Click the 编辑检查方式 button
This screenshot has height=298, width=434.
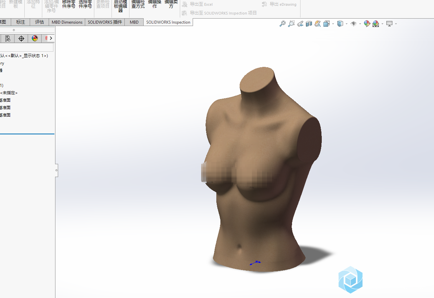[138, 4]
